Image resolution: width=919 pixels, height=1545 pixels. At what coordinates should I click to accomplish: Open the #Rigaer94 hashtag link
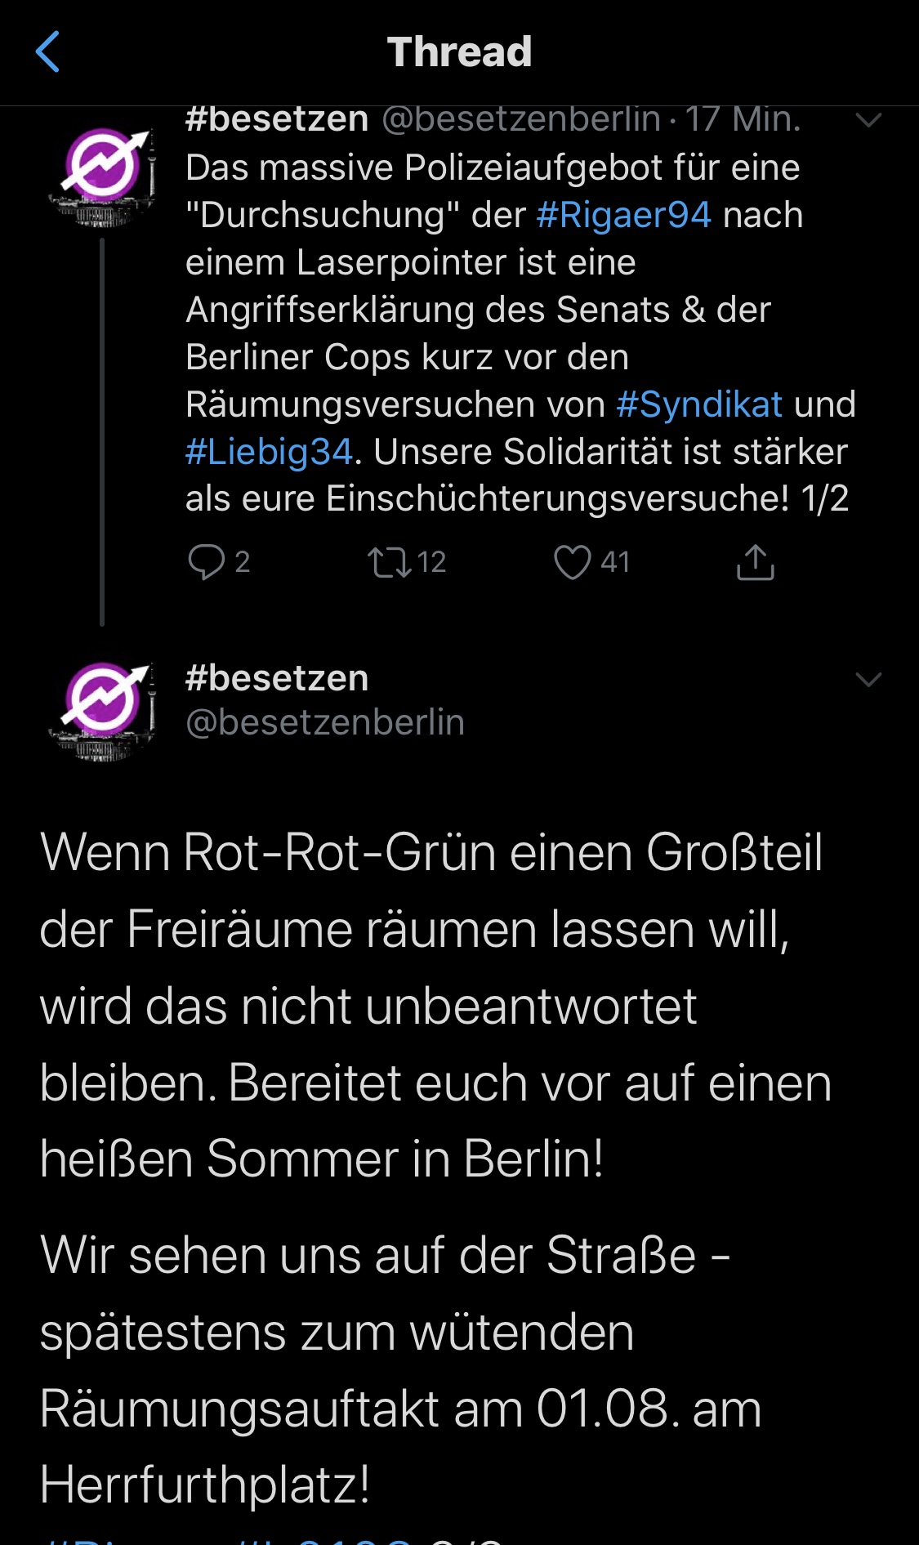point(624,216)
